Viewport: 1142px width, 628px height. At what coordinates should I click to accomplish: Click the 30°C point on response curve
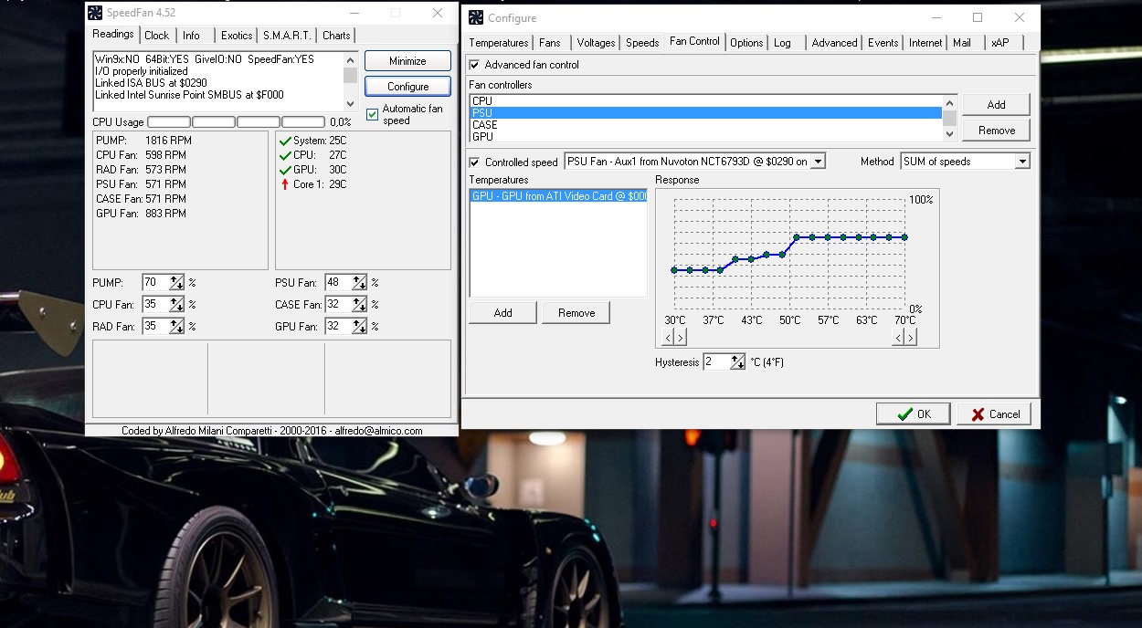(674, 270)
